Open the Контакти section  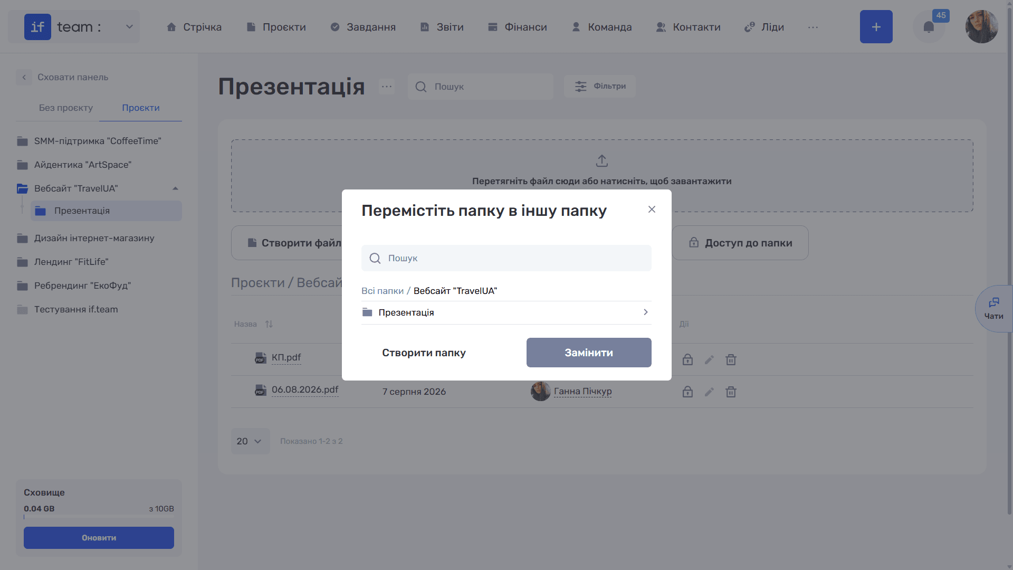tap(688, 27)
